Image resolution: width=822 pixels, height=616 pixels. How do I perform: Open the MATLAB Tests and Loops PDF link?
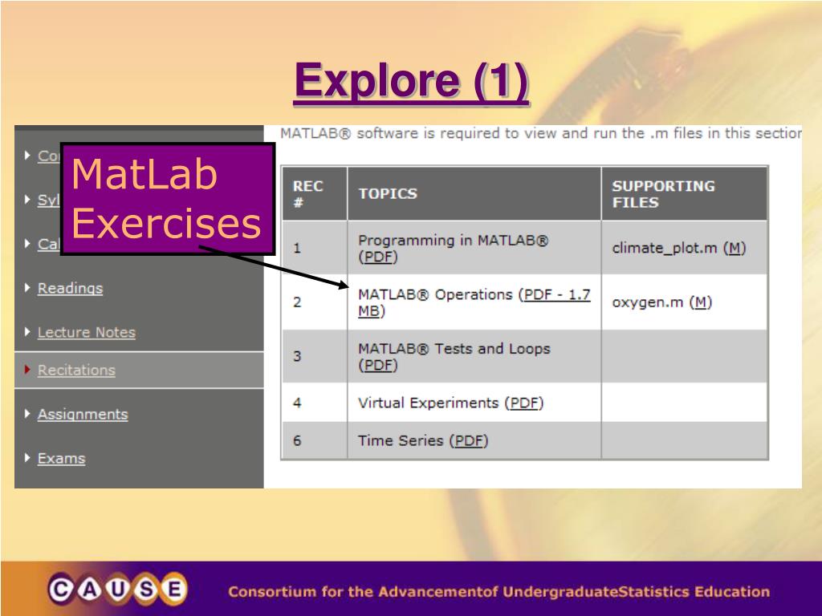coord(378,365)
